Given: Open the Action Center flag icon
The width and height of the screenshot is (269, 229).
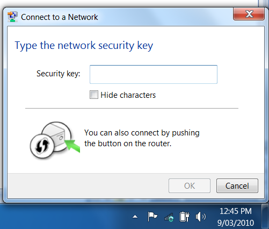Looking at the screenshot, I should pos(152,217).
